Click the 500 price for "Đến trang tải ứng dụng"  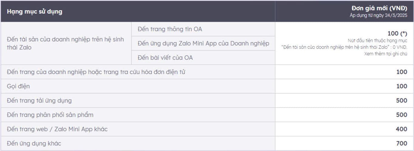point(402,101)
